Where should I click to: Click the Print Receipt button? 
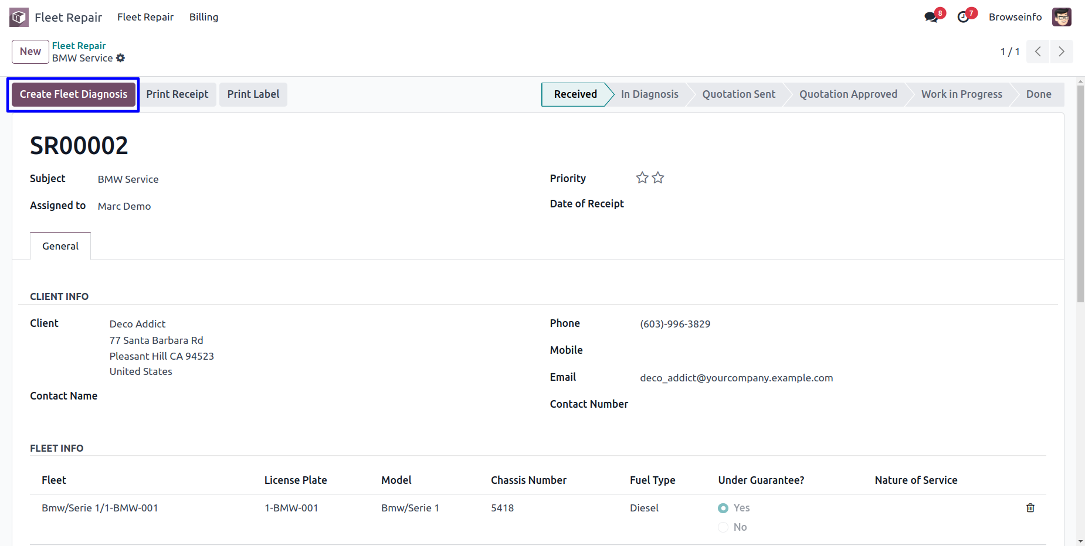[177, 94]
